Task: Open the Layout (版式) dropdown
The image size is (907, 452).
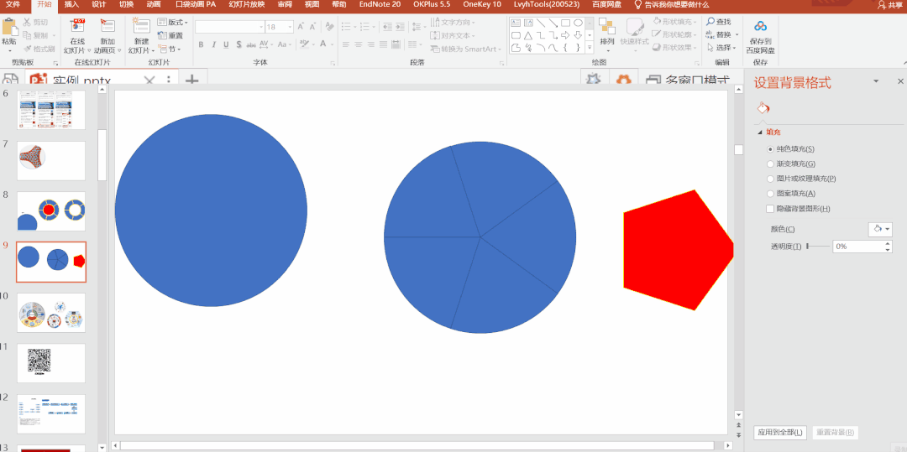Action: pos(173,22)
